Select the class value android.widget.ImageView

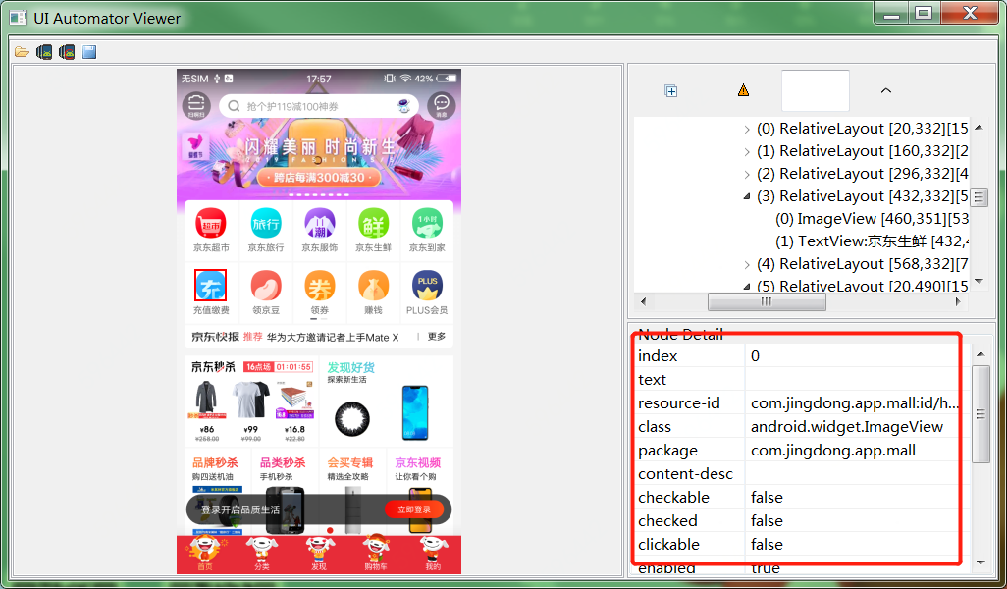point(846,427)
